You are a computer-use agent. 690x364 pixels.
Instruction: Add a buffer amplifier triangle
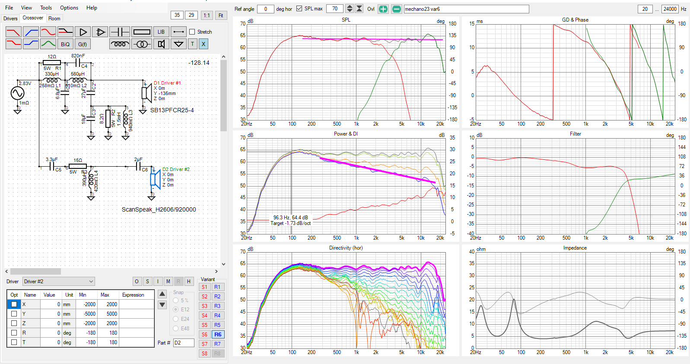tap(83, 32)
